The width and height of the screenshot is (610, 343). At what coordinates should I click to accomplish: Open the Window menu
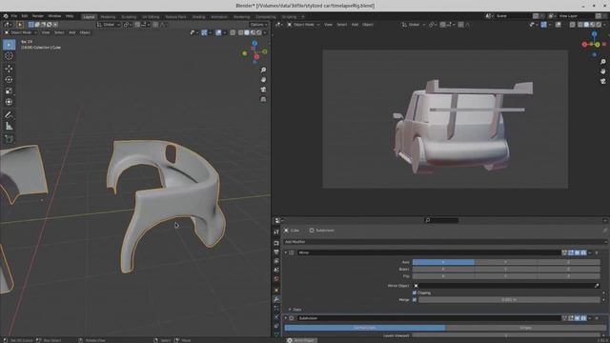click(54, 16)
